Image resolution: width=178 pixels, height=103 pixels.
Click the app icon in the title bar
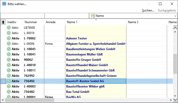(x=4, y=4)
